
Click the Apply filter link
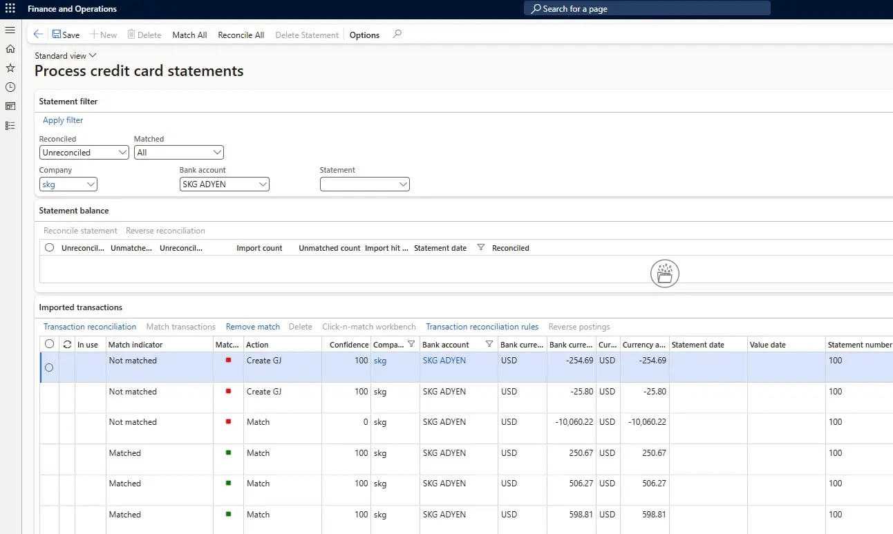click(x=63, y=120)
